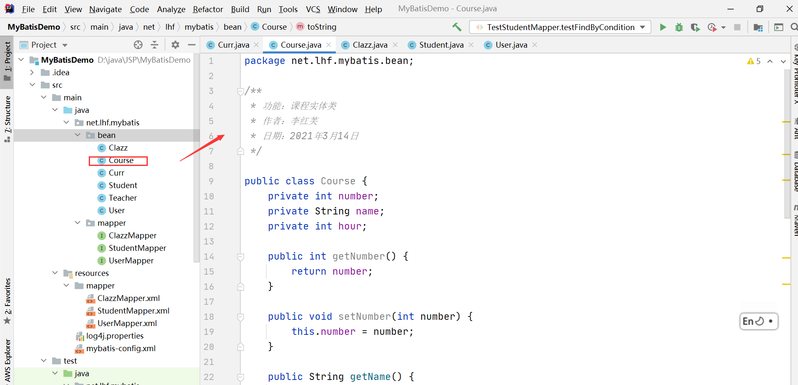Expand the .idea folder

pyautogui.click(x=32, y=72)
